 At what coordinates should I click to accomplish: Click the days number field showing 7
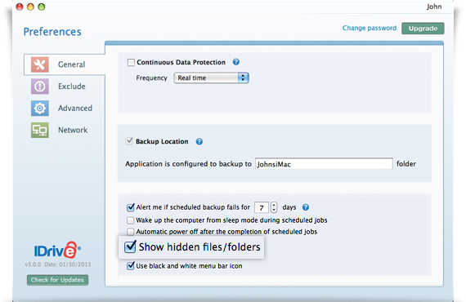[x=262, y=207]
